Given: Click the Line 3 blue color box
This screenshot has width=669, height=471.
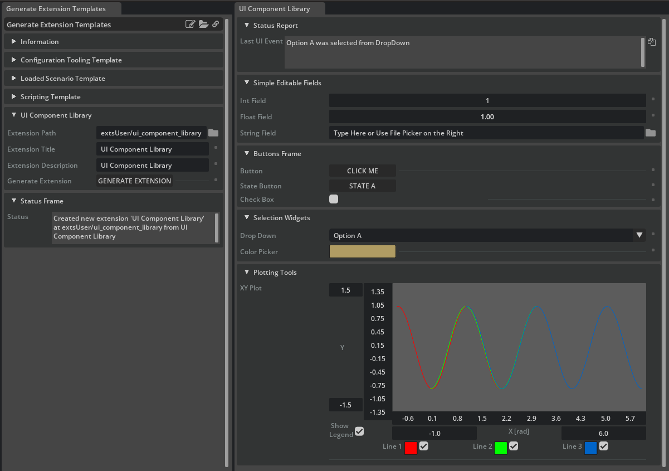Looking at the screenshot, I should coord(590,448).
